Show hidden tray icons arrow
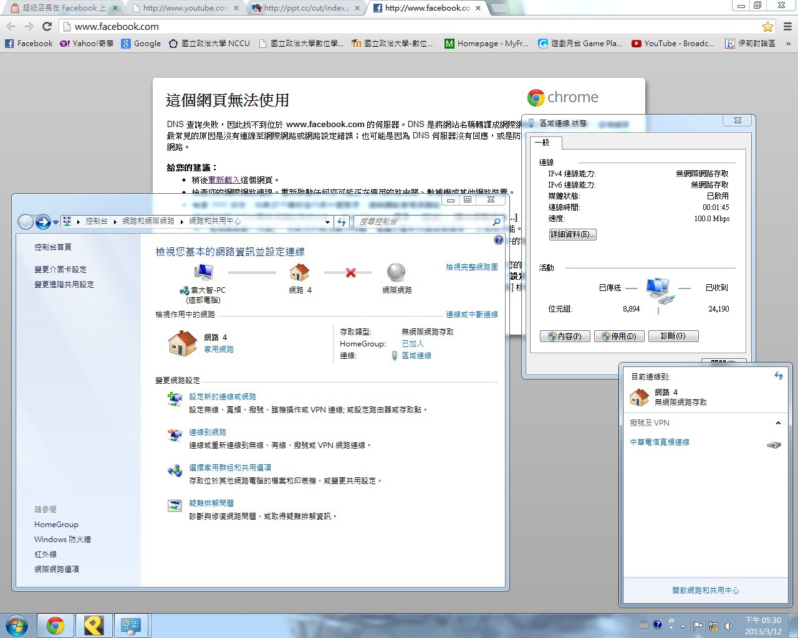798x638 pixels. (x=683, y=626)
